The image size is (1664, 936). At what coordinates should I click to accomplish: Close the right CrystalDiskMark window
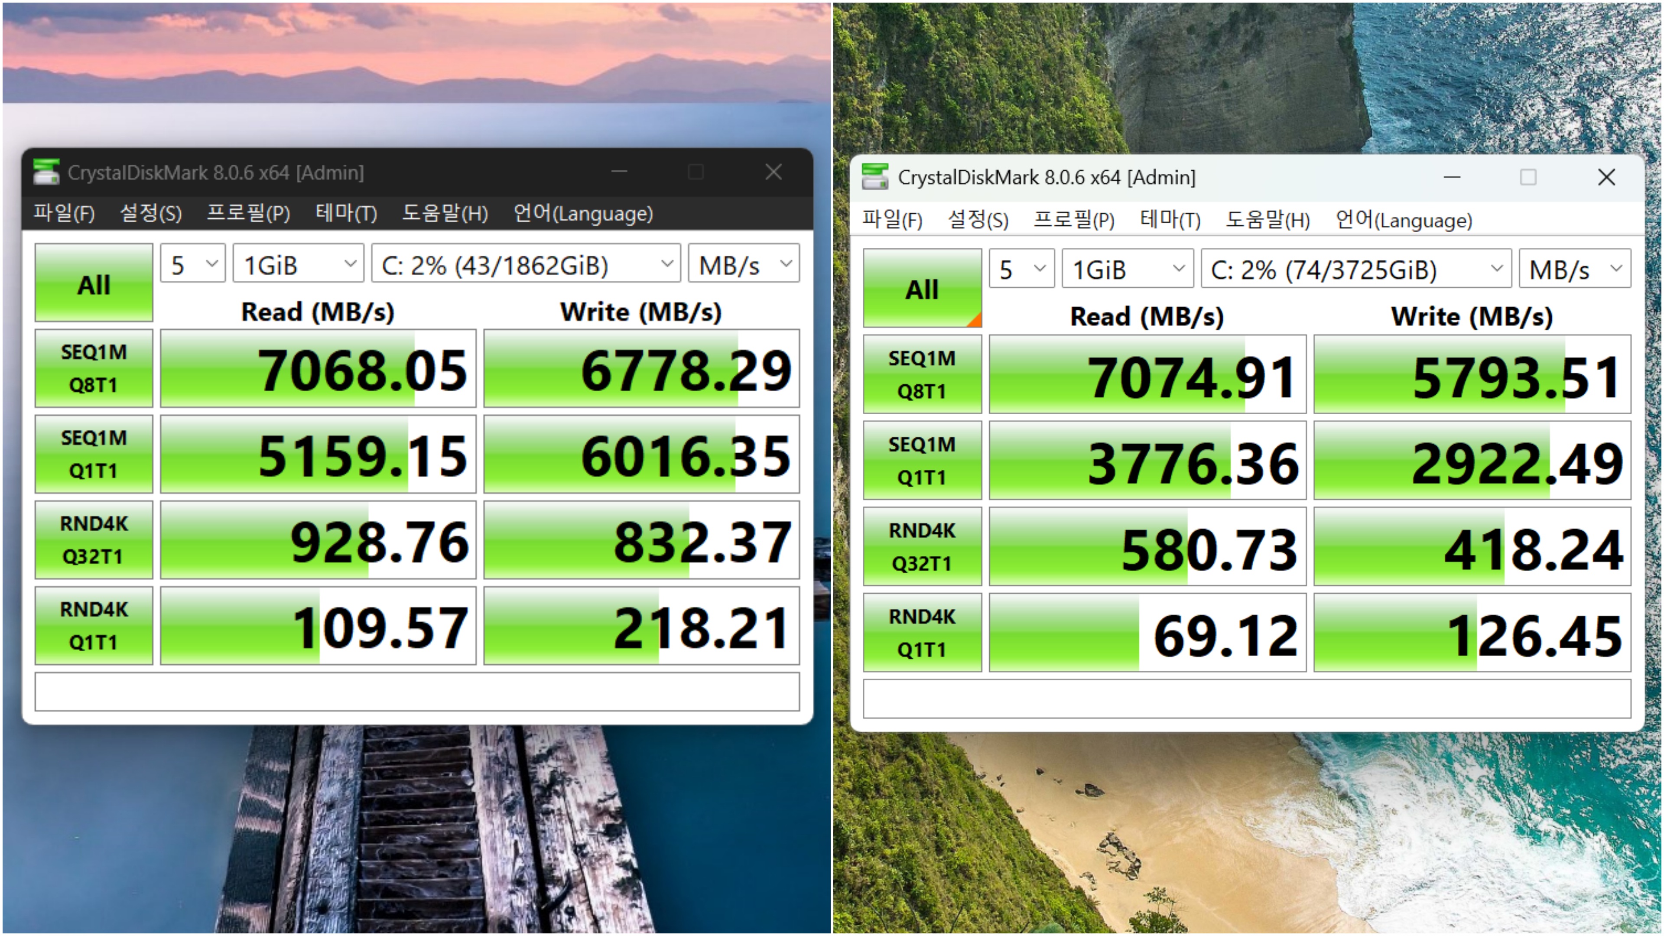1606,176
